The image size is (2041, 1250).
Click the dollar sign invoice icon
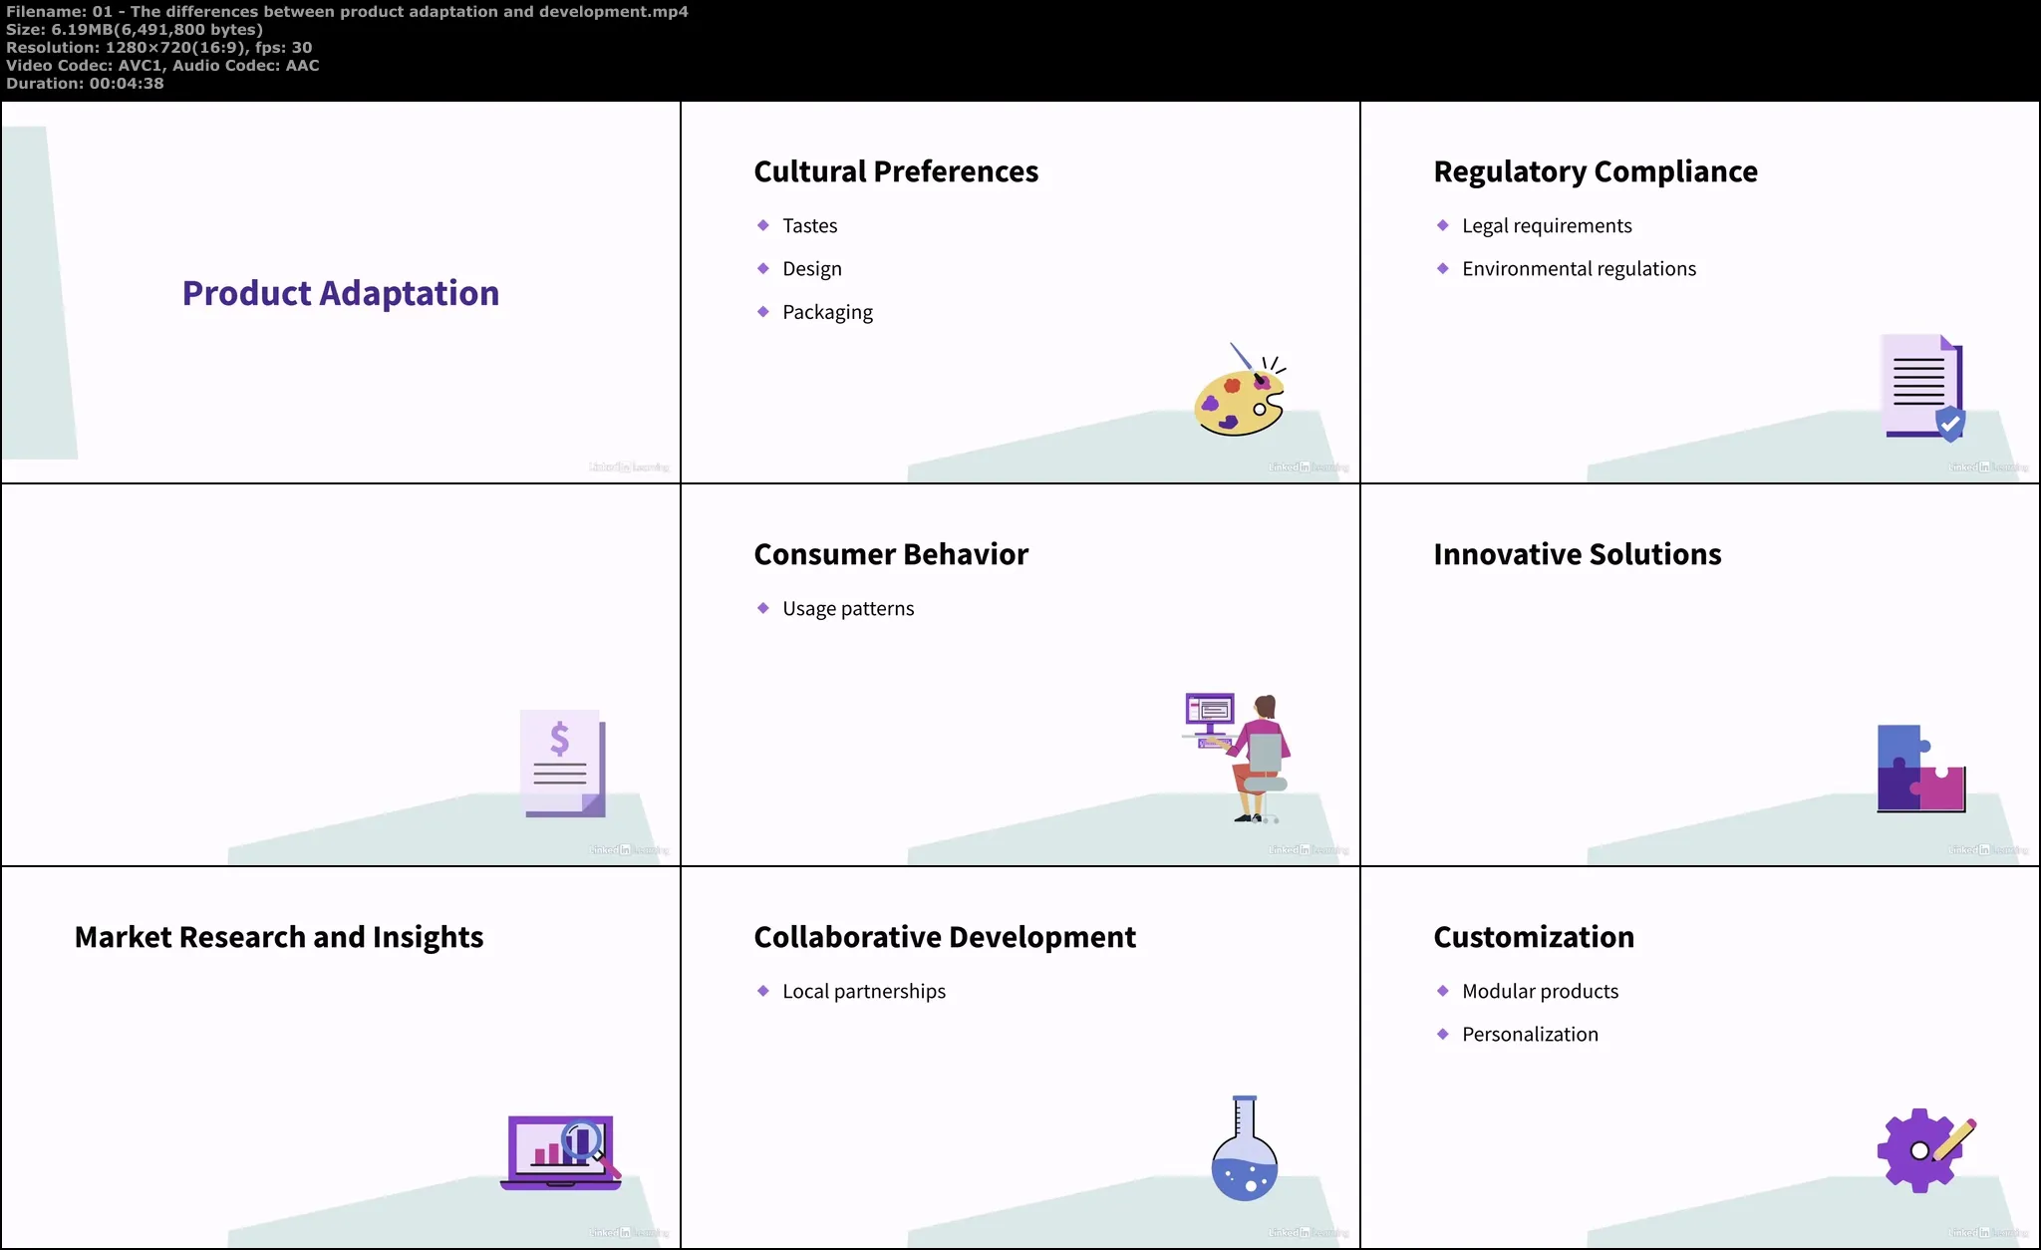click(x=562, y=763)
